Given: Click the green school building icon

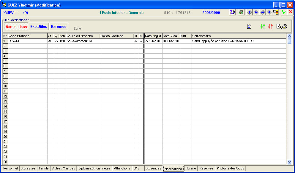Looking at the screenshot, I should coord(241,12).
